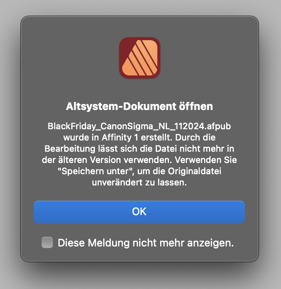
Task: Click the 'unverändert zu lassen.' line
Action: 139,183
